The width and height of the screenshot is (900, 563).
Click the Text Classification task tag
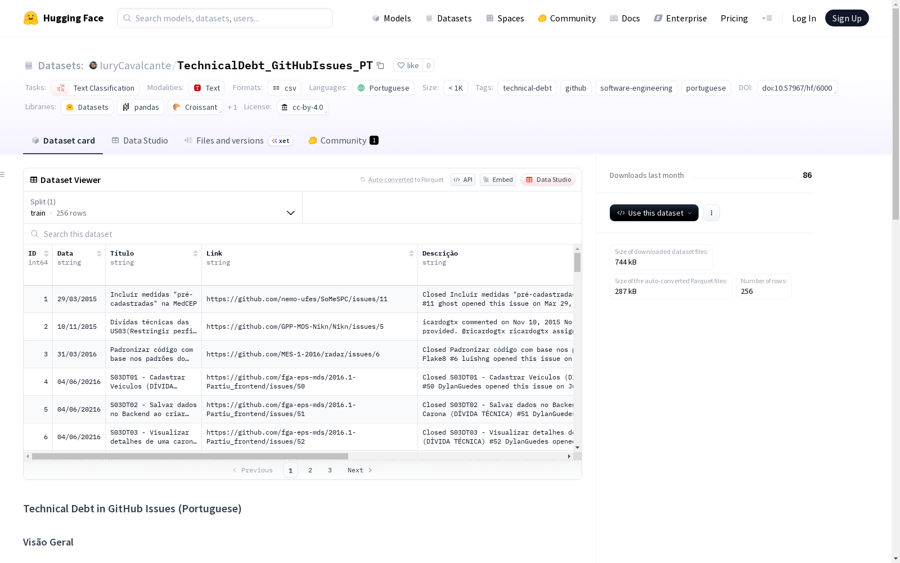(x=95, y=88)
